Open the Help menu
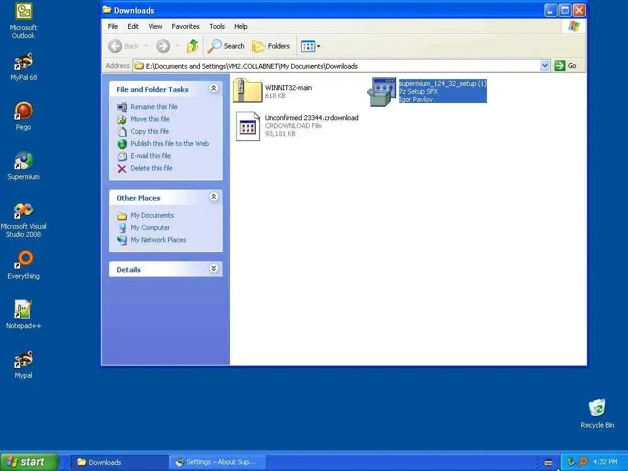Screen dimensions: 628x471 [x=240, y=26]
